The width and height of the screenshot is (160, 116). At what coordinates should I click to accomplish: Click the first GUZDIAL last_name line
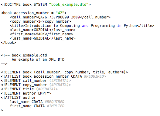pyautogui.click(x=43, y=30)
